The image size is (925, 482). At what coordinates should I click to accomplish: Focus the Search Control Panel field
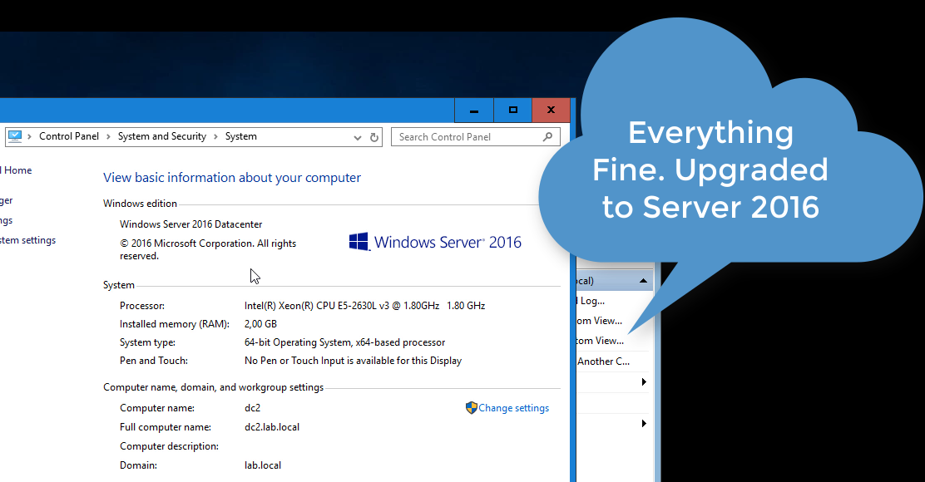[x=475, y=136]
